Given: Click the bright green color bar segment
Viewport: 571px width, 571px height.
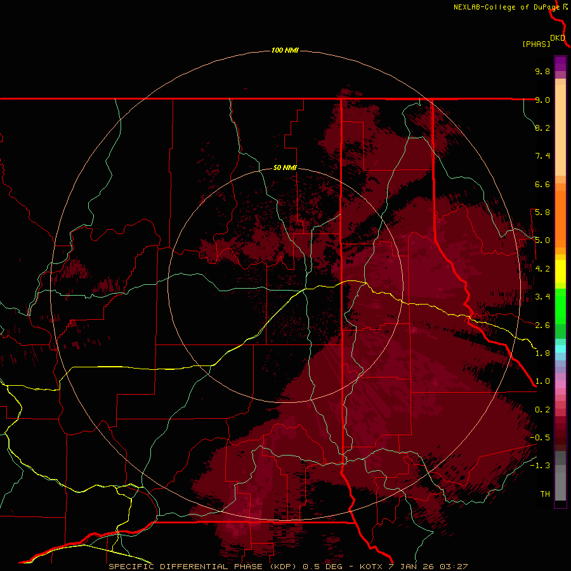Looking at the screenshot, I should tap(560, 306).
